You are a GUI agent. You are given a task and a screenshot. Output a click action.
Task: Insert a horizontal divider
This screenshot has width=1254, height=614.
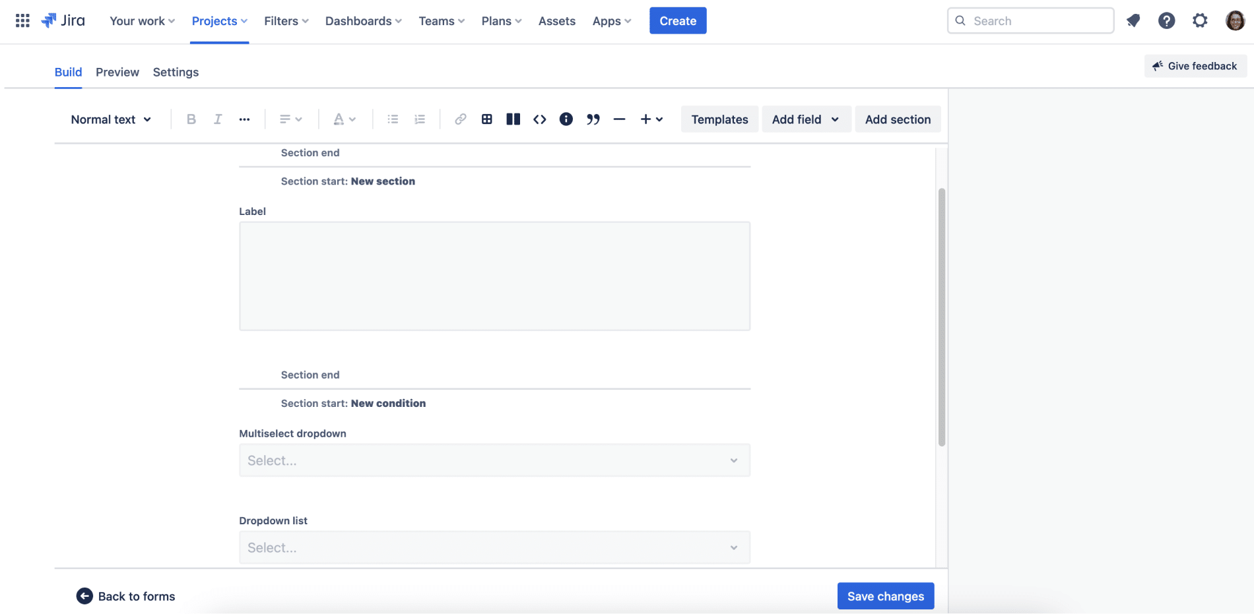(619, 119)
